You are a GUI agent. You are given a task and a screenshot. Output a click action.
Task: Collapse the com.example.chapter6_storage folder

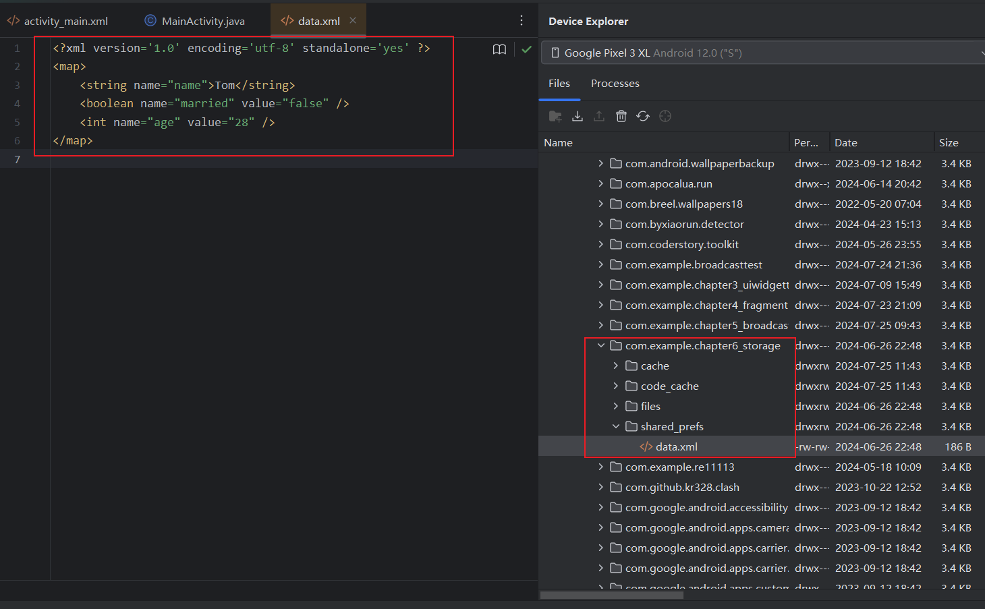[x=600, y=346]
